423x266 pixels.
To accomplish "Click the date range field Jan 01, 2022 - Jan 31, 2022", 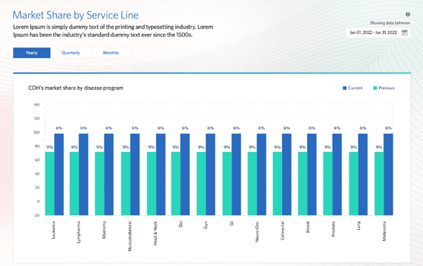I will click(x=378, y=33).
